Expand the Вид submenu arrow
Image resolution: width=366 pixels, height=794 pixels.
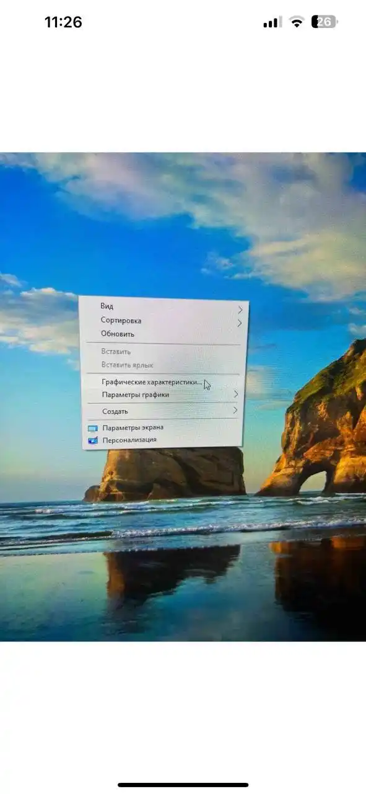240,310
